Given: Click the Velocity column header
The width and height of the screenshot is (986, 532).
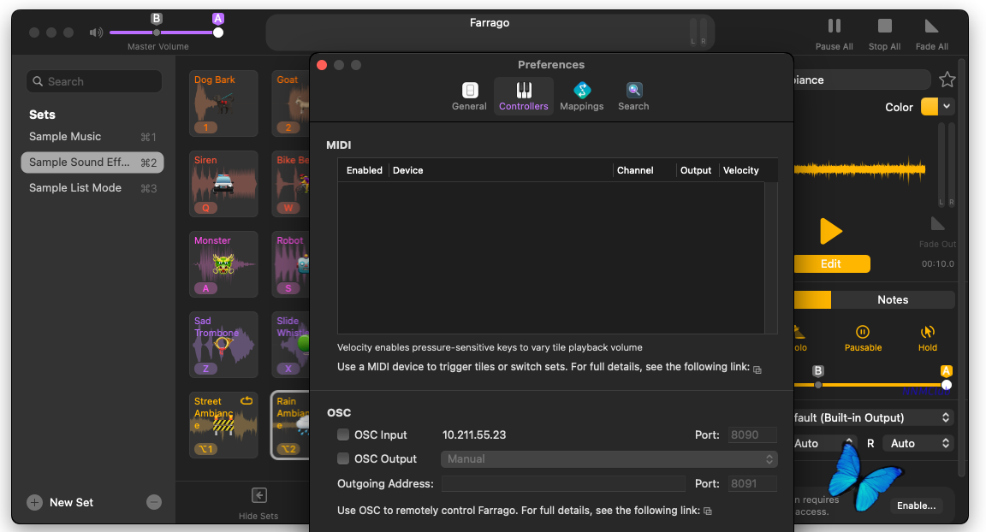Looking at the screenshot, I should tap(740, 170).
